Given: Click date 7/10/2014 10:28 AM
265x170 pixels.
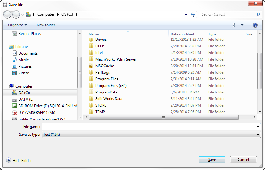Looking at the screenshot, I should coord(187,59).
